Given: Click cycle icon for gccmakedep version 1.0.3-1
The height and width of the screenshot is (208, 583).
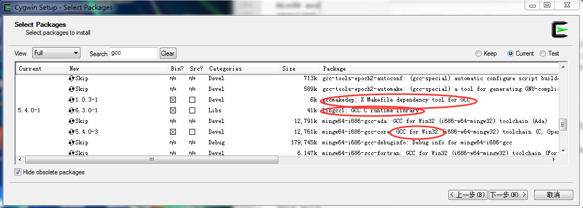Looking at the screenshot, I should pyautogui.click(x=72, y=100).
